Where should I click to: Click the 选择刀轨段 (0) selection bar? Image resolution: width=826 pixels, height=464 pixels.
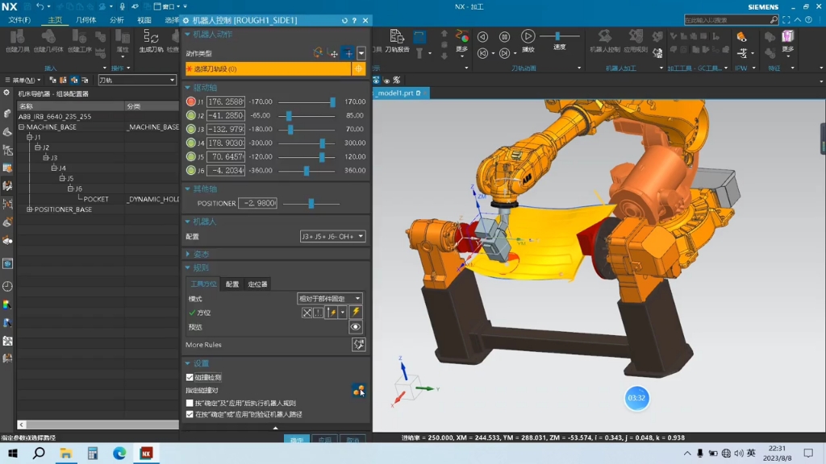pos(268,69)
